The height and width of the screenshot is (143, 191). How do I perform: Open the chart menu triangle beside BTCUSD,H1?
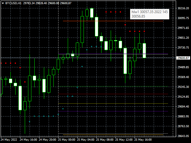[3, 3]
